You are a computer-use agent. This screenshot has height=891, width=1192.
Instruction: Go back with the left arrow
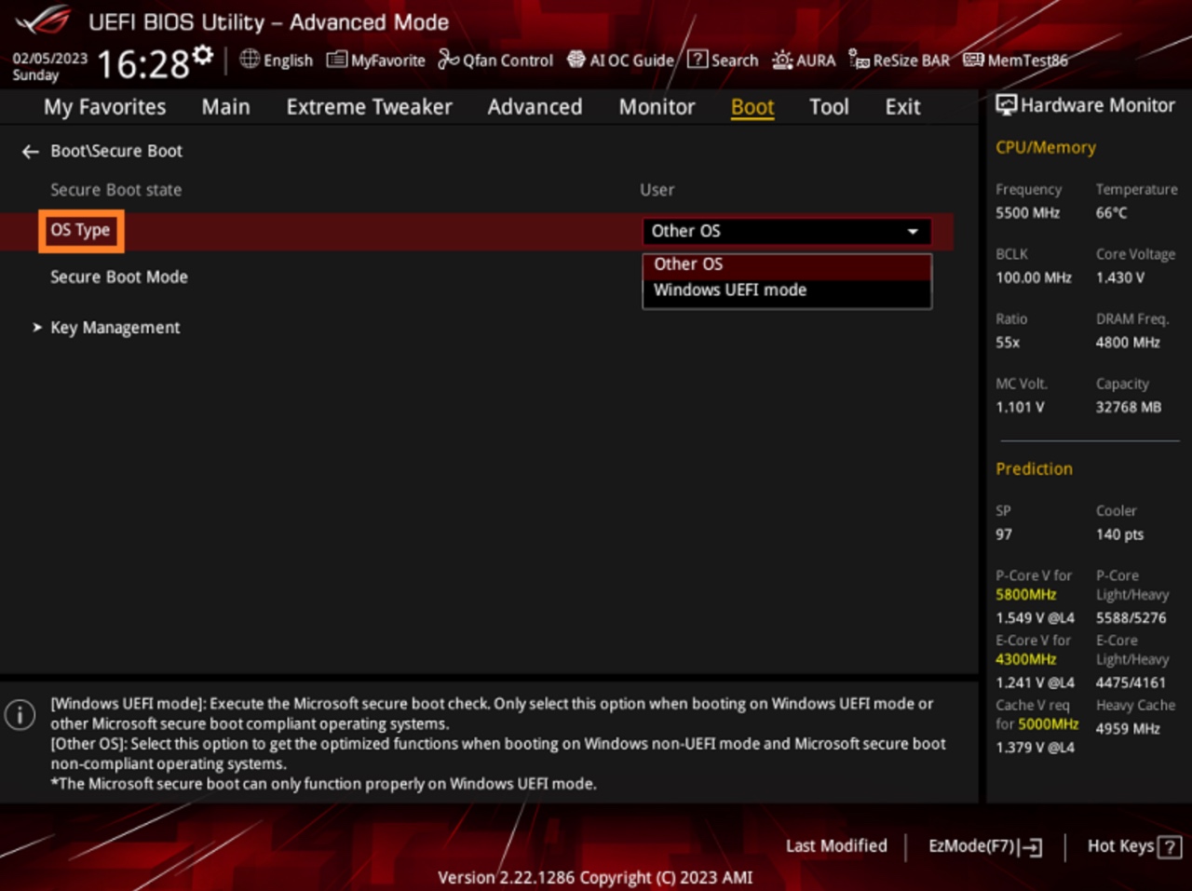30,151
